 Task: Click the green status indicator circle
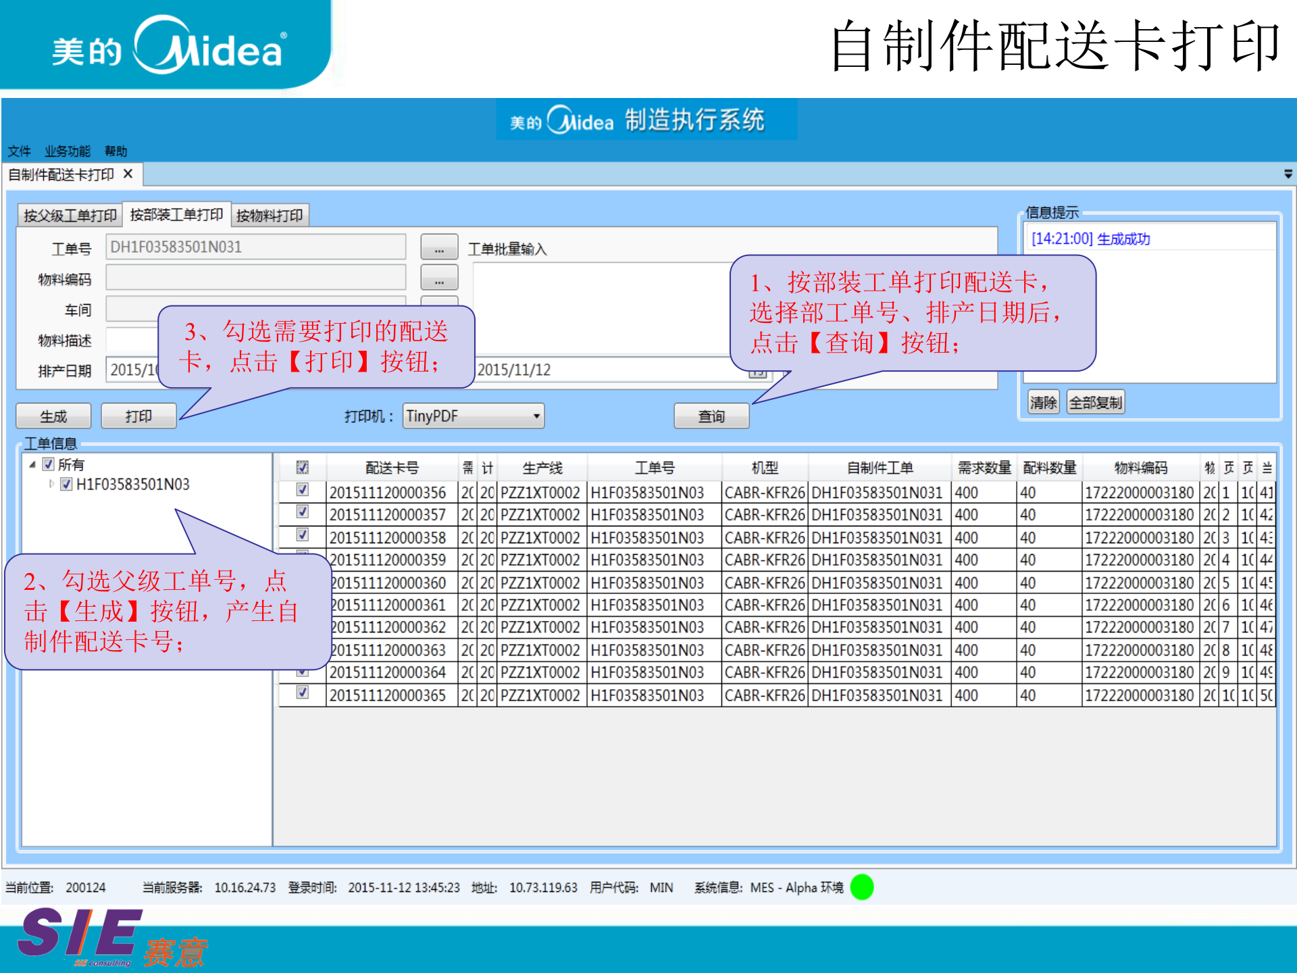[861, 887]
